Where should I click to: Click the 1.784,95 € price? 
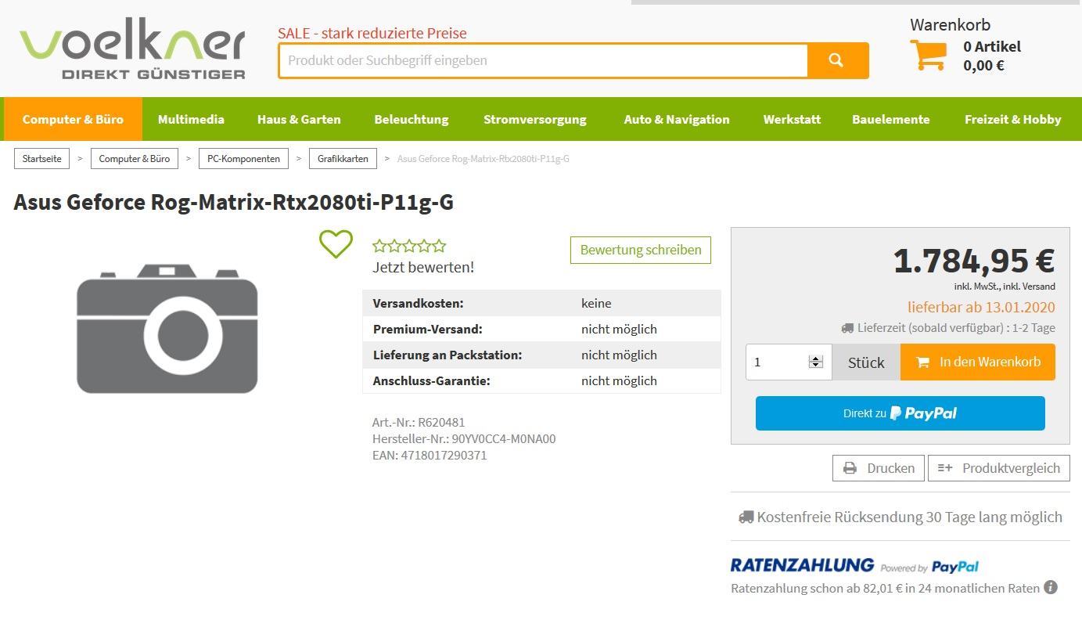[974, 261]
